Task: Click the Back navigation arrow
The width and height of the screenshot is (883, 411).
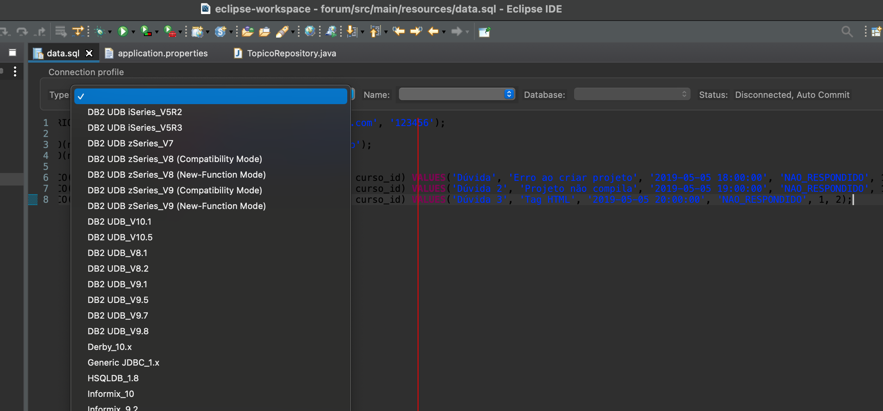Action: (x=433, y=31)
